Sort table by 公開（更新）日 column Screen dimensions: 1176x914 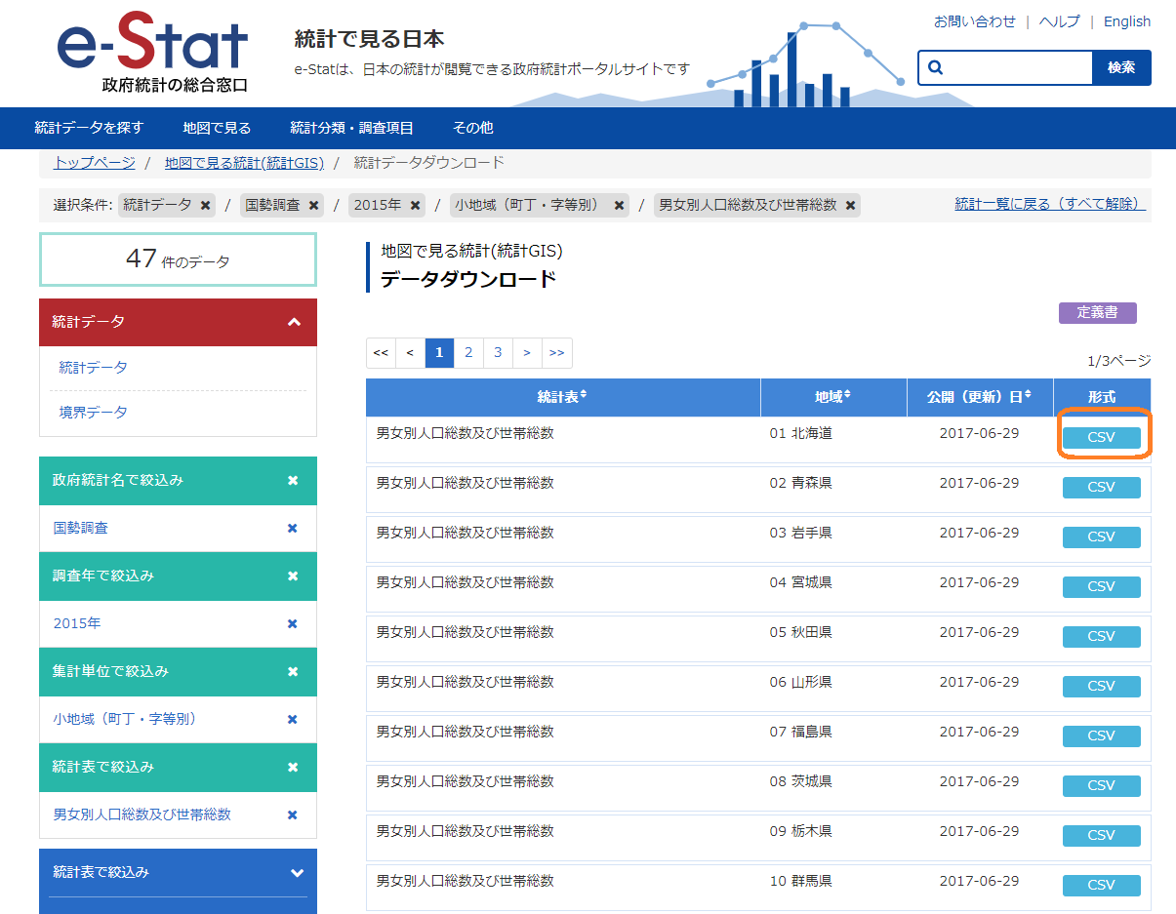(x=980, y=396)
